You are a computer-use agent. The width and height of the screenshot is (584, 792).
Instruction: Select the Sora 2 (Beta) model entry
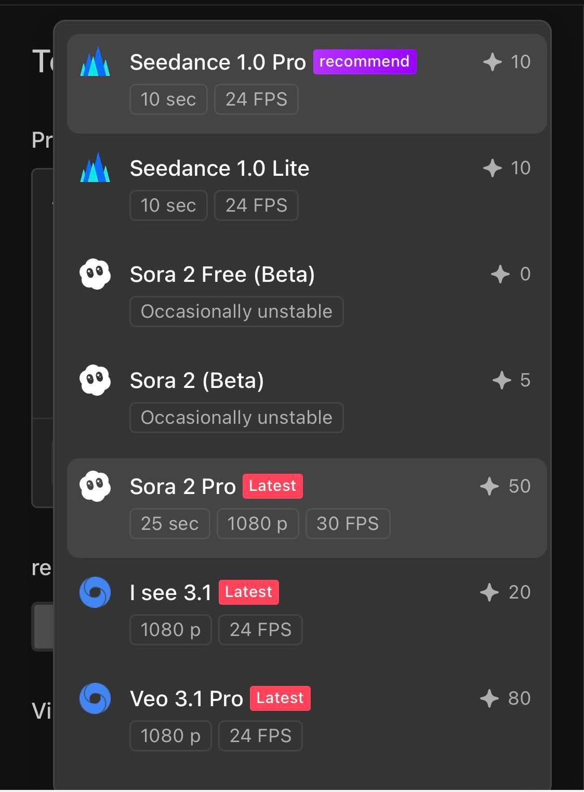[x=307, y=401]
